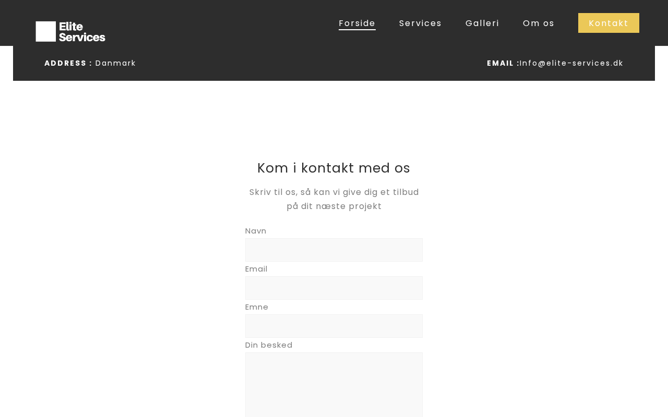Screen dimensions: 668x417
Task: Click the Danmark address text
Action: click(115, 63)
